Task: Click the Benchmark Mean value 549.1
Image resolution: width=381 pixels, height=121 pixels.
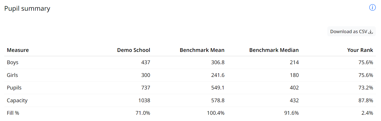Action: pyautogui.click(x=218, y=88)
